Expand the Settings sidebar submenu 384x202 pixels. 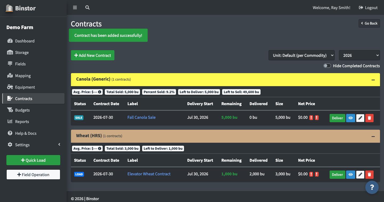(x=33, y=145)
